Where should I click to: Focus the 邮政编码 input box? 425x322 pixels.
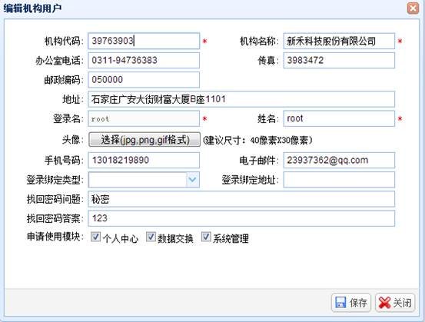[x=144, y=80]
